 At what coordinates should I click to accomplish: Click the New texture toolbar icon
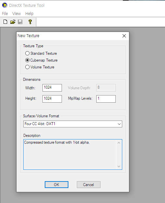[5, 22]
